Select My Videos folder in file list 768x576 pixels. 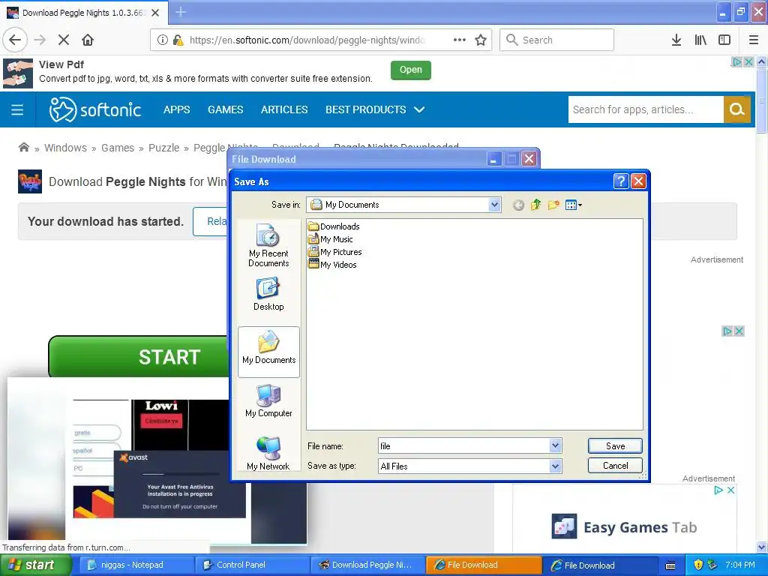[x=332, y=265]
